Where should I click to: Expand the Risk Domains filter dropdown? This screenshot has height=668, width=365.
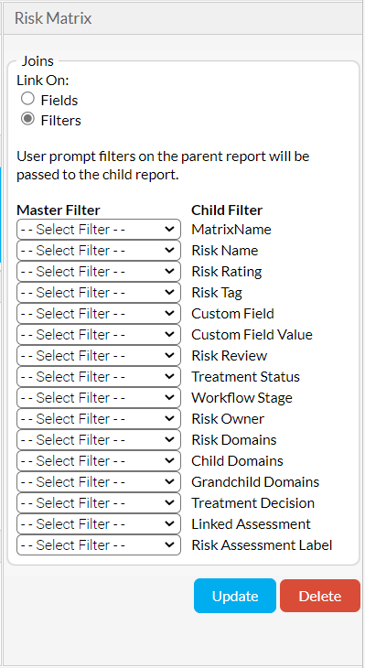(x=99, y=439)
